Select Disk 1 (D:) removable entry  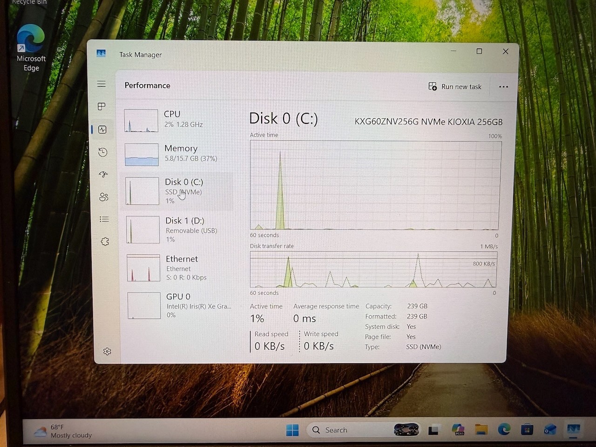(x=177, y=230)
